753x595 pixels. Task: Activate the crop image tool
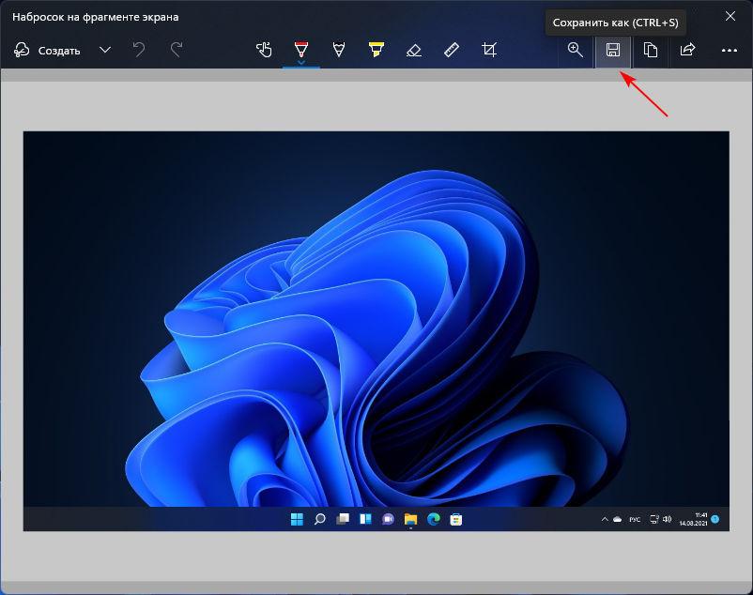click(489, 50)
